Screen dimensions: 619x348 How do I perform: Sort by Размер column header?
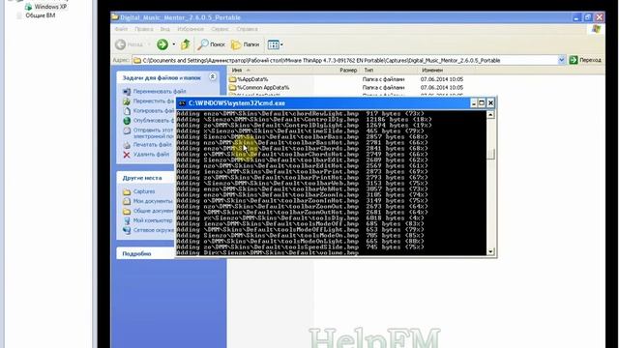[x=348, y=71]
